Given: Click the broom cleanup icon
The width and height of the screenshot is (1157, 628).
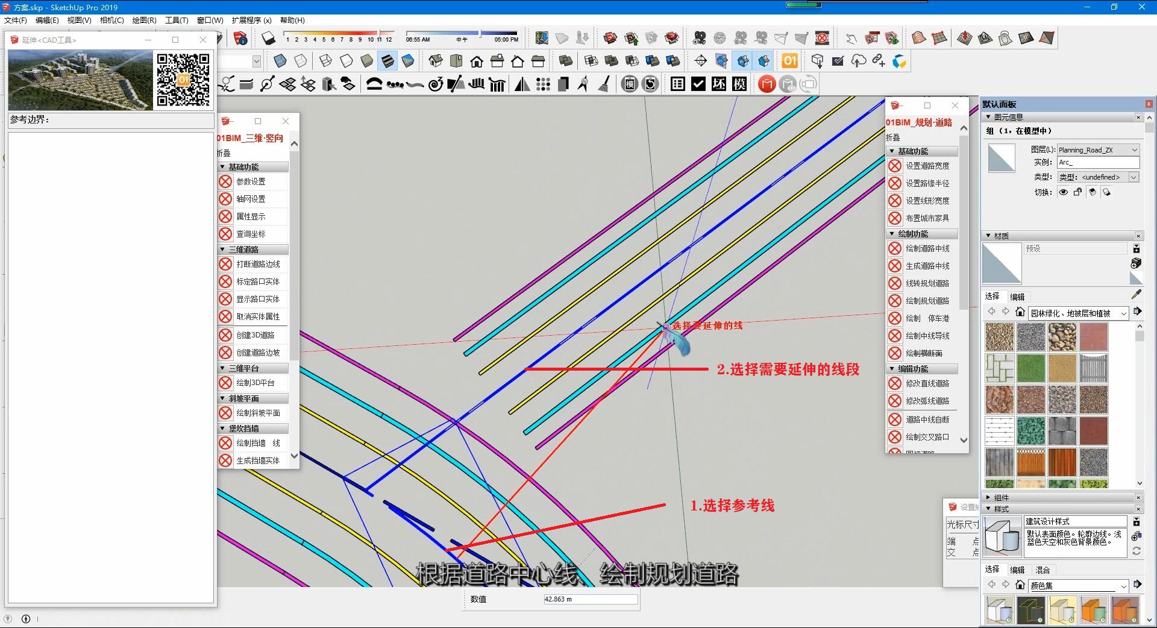Looking at the screenshot, I should tap(604, 84).
